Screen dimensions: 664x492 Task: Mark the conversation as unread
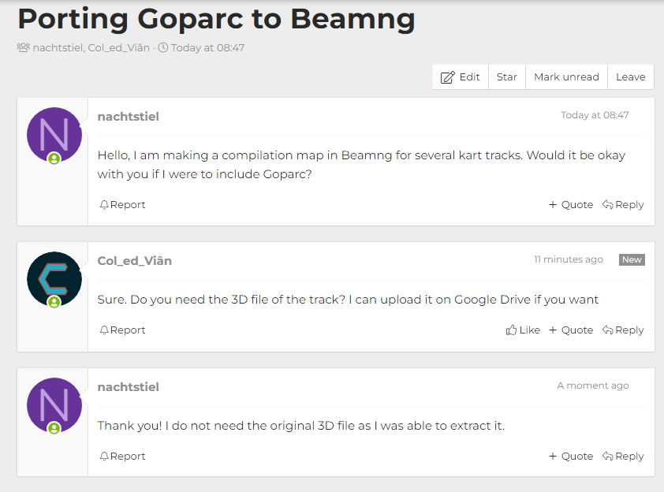[566, 76]
